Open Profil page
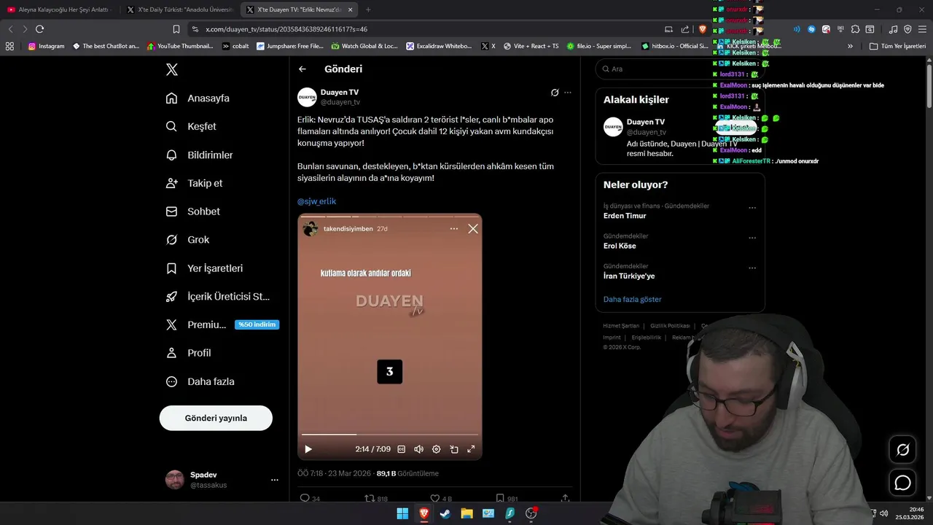The width and height of the screenshot is (933, 525). 189,353
